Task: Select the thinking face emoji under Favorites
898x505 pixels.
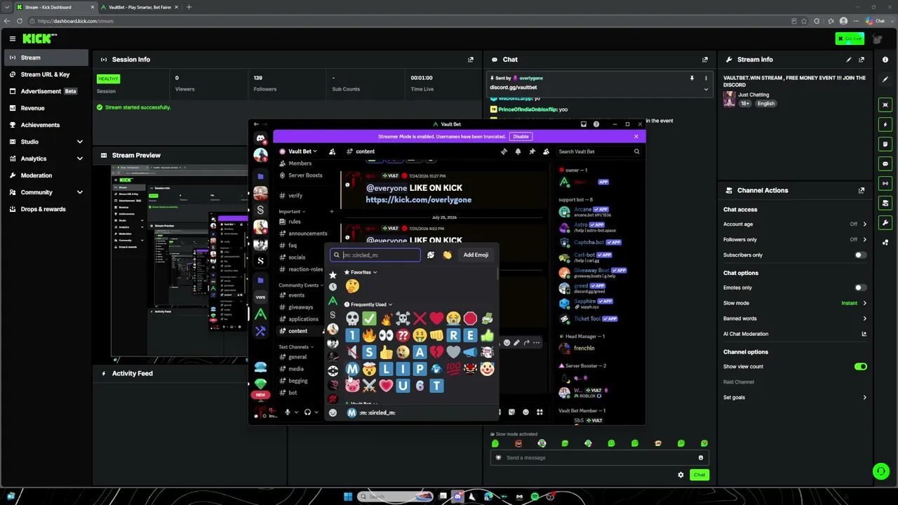Action: [352, 285]
